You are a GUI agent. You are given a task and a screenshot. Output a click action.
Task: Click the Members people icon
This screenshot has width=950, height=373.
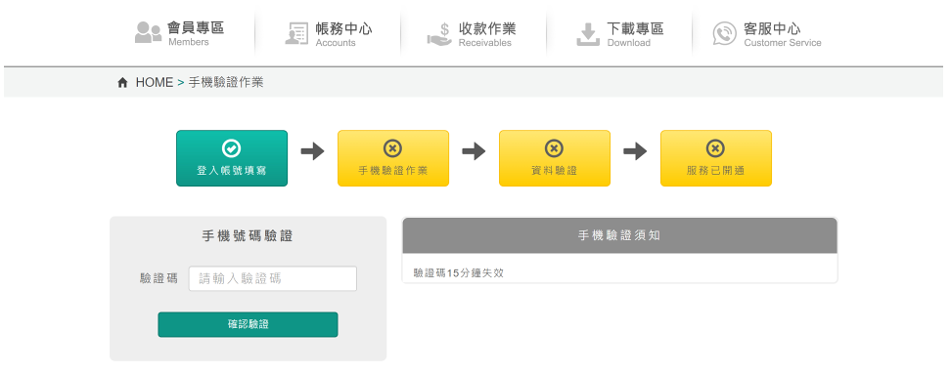[x=148, y=32]
